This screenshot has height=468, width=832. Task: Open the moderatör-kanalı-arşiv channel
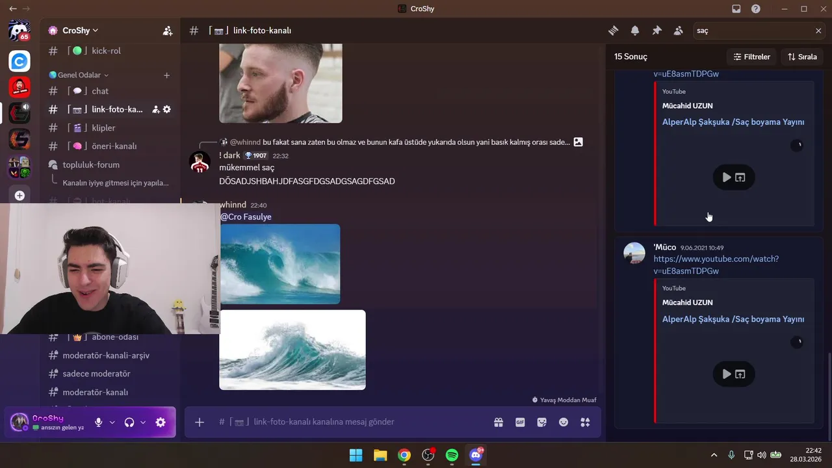pos(110,356)
